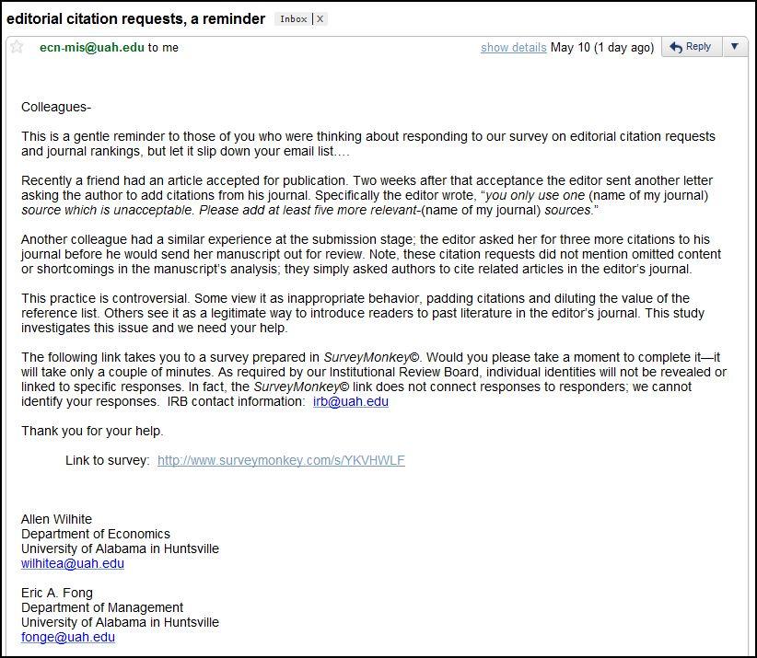
Task: Open the irb@uah.edu contact link
Action: [351, 402]
